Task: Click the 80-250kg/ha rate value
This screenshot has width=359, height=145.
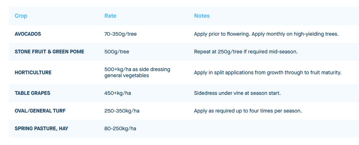Action: coord(120,128)
